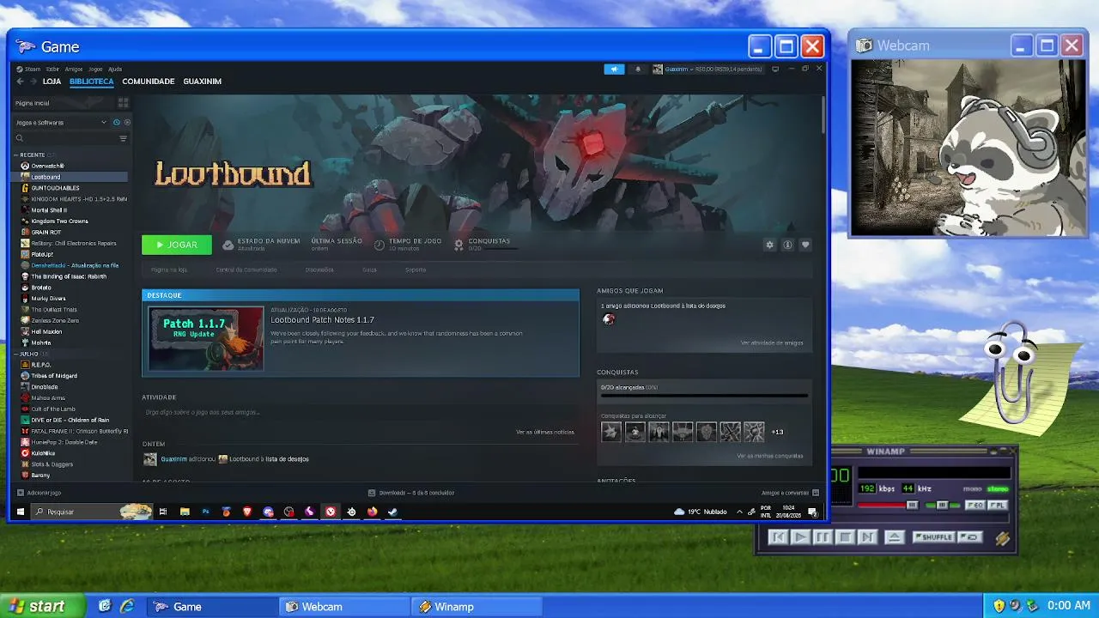The image size is (1099, 618).
Task: Switch to the BIBLIOTECA tab
Action: [x=92, y=82]
